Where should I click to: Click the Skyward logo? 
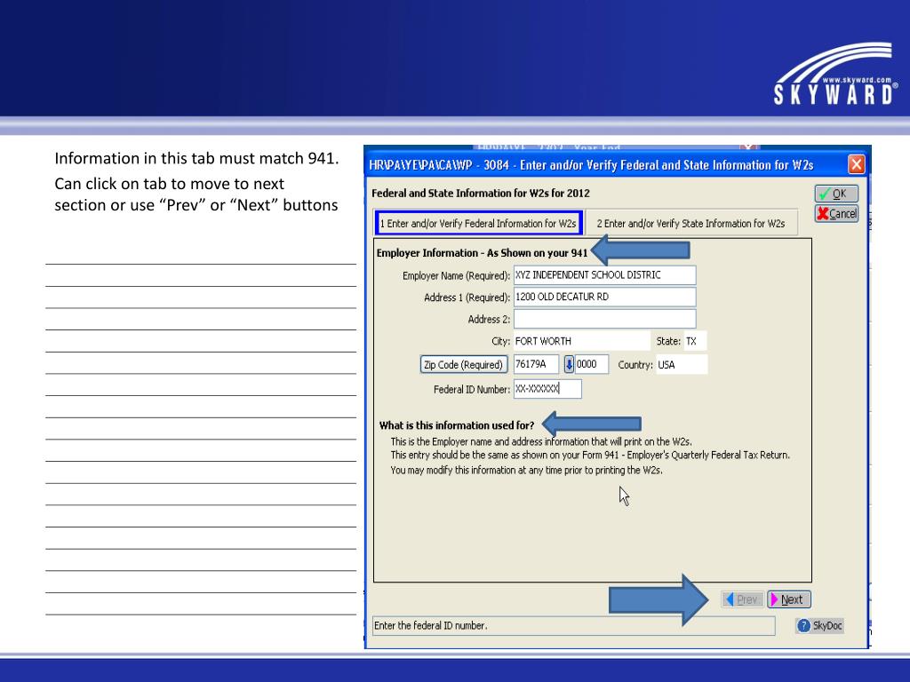click(835, 73)
